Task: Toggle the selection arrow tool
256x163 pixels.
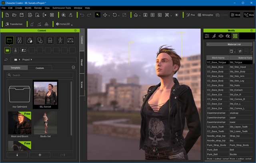Action: click(98, 15)
